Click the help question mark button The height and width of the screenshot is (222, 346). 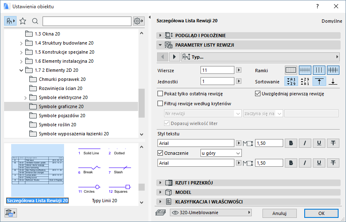[317, 6]
